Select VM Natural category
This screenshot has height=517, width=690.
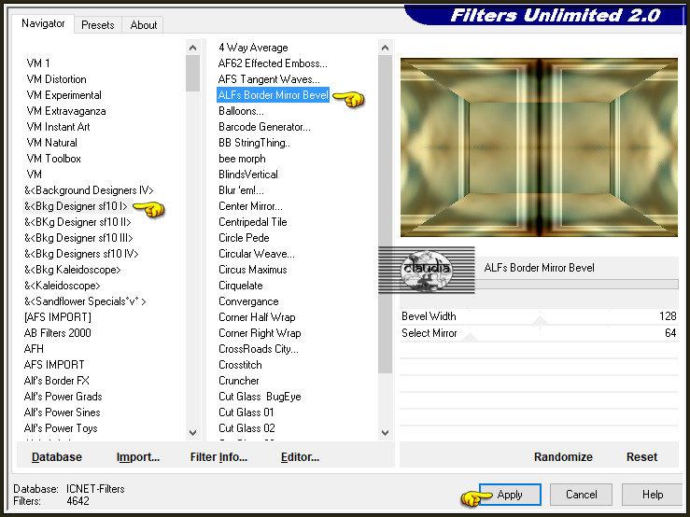(51, 143)
